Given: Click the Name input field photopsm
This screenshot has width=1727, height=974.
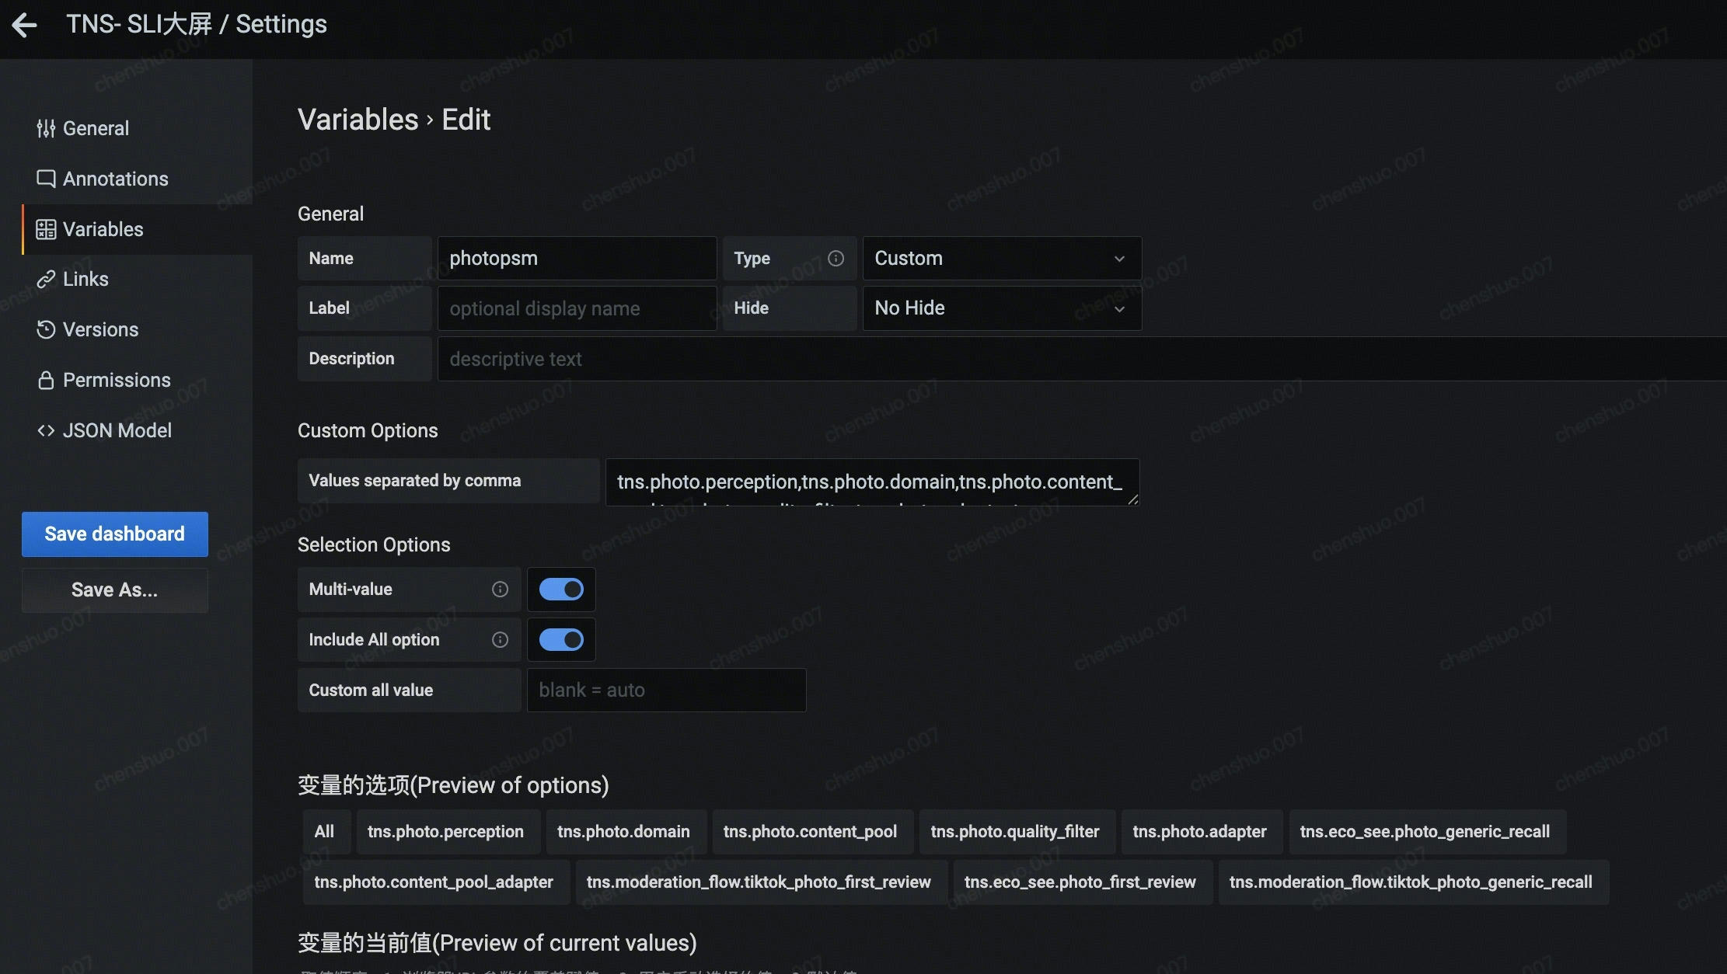Looking at the screenshot, I should 576,258.
